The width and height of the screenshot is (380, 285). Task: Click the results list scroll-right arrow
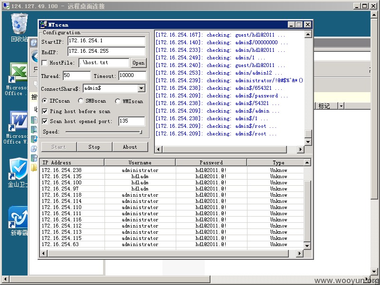click(300, 254)
